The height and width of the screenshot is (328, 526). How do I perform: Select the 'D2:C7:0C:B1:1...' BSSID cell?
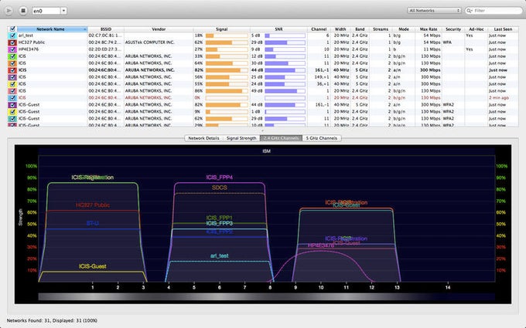pos(105,36)
